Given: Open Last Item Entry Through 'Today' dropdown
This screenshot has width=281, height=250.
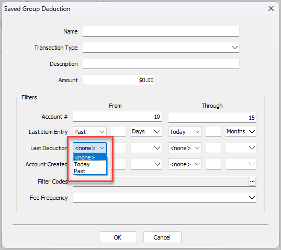Looking at the screenshot, I should point(185,132).
